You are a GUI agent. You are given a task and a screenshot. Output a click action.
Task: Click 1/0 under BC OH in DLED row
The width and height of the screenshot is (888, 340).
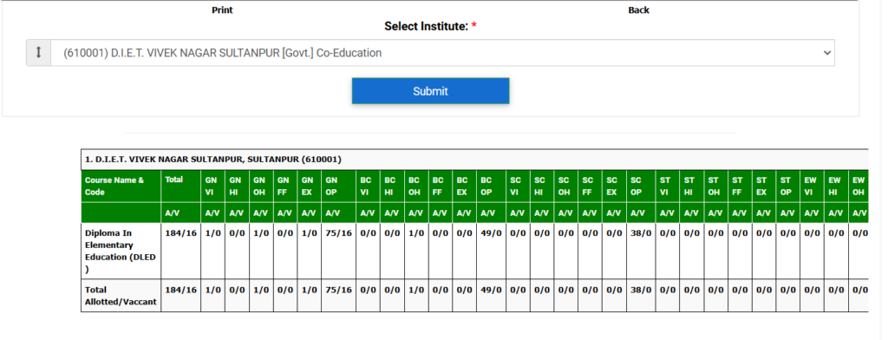416,233
